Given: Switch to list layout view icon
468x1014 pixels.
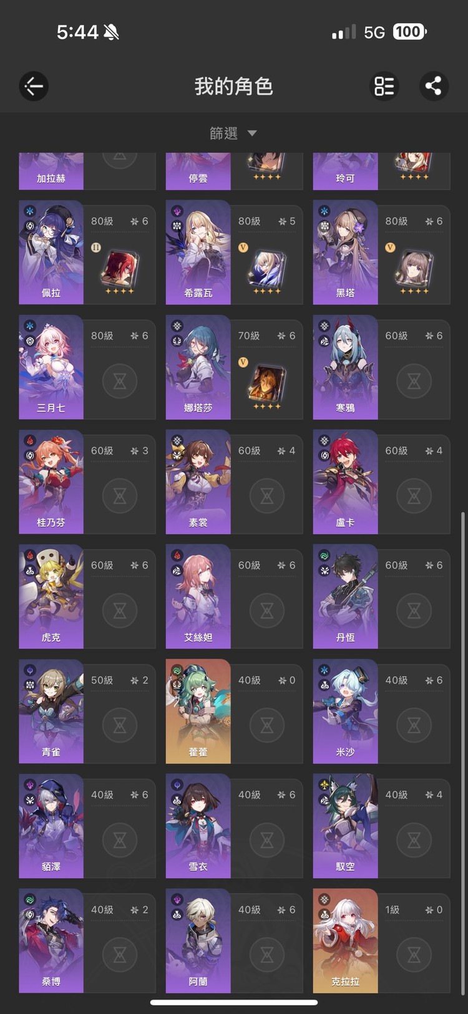Looking at the screenshot, I should coord(384,86).
